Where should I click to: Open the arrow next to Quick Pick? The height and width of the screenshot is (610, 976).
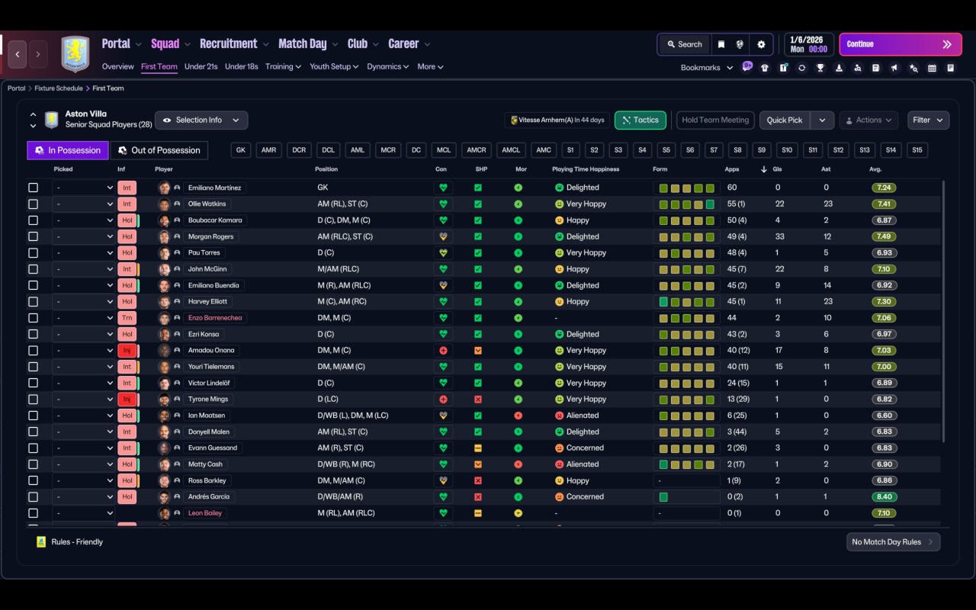tap(822, 120)
